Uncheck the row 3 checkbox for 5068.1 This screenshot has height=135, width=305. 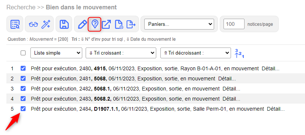pos(23,89)
